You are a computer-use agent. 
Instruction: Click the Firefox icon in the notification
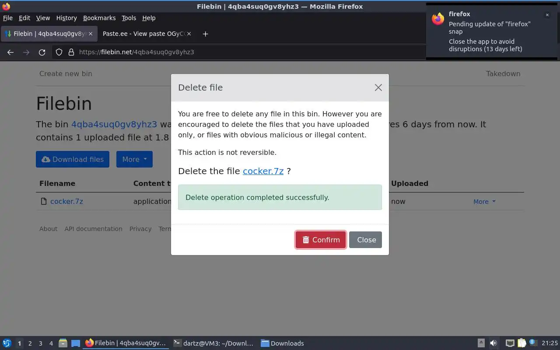[x=438, y=19]
